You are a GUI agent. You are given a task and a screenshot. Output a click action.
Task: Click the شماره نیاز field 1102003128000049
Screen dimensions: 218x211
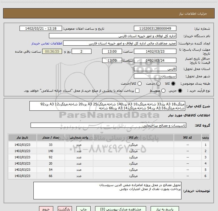pyautogui.click(x=155, y=29)
